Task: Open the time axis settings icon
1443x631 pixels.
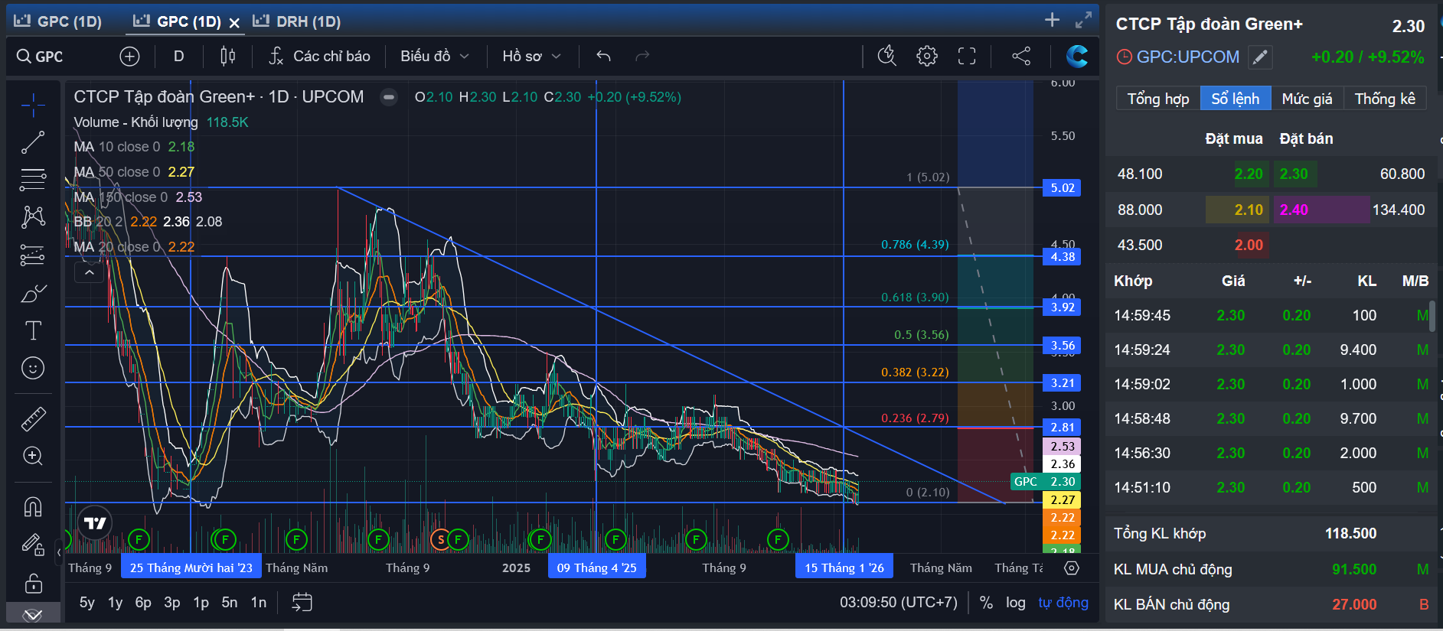Action: click(1072, 568)
